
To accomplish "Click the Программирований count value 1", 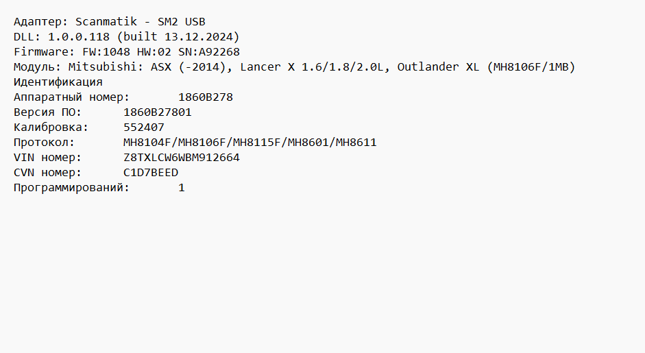I will [182, 188].
